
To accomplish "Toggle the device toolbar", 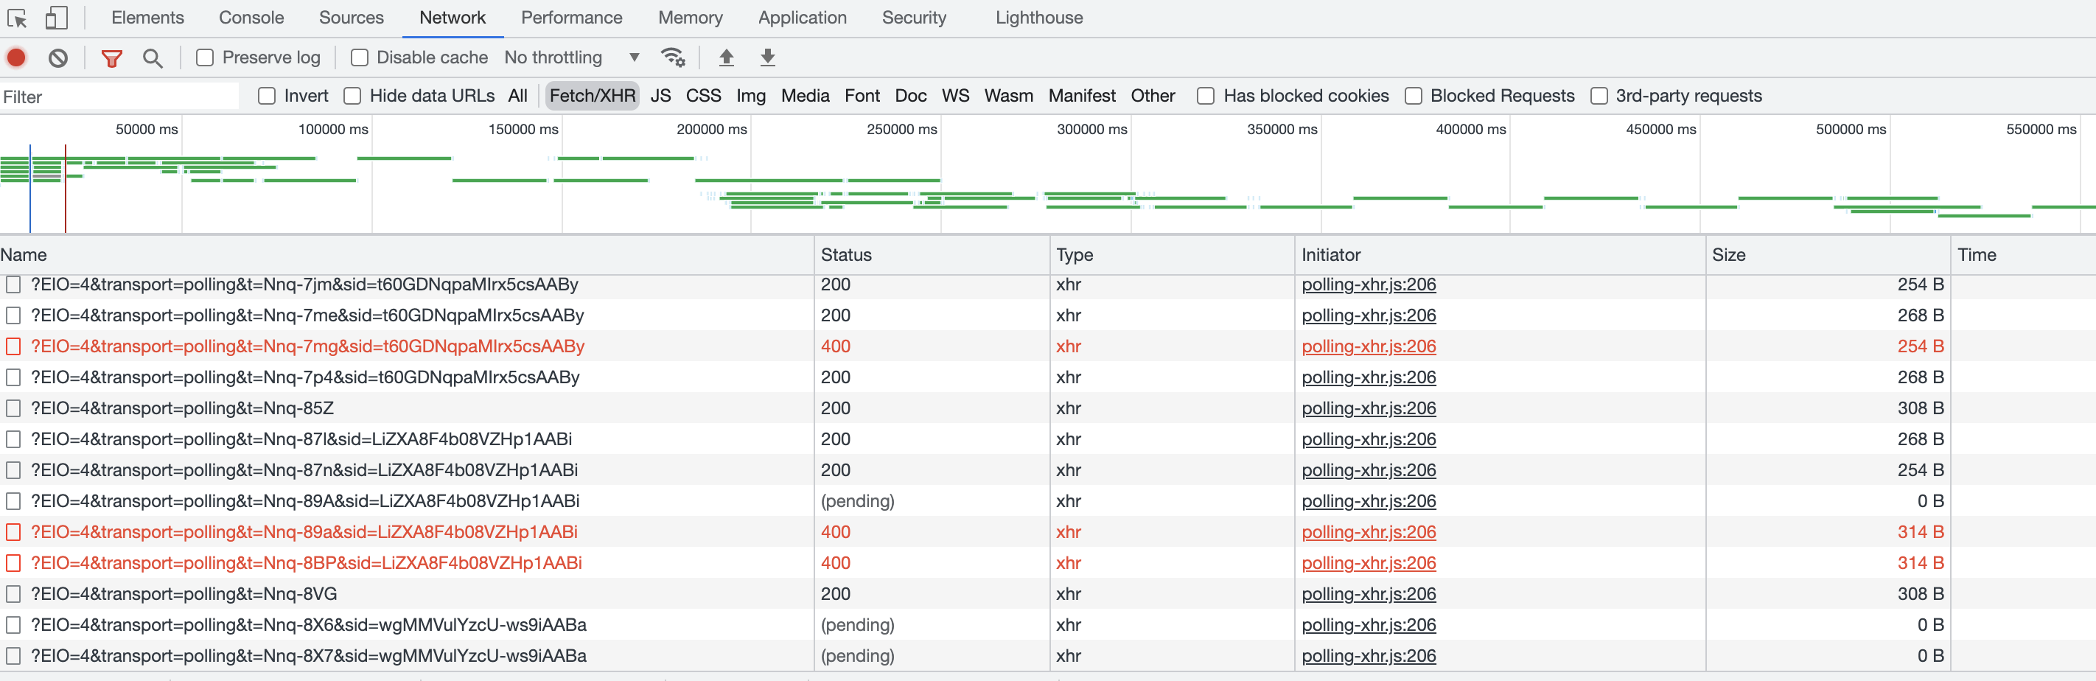I will pos(55,17).
